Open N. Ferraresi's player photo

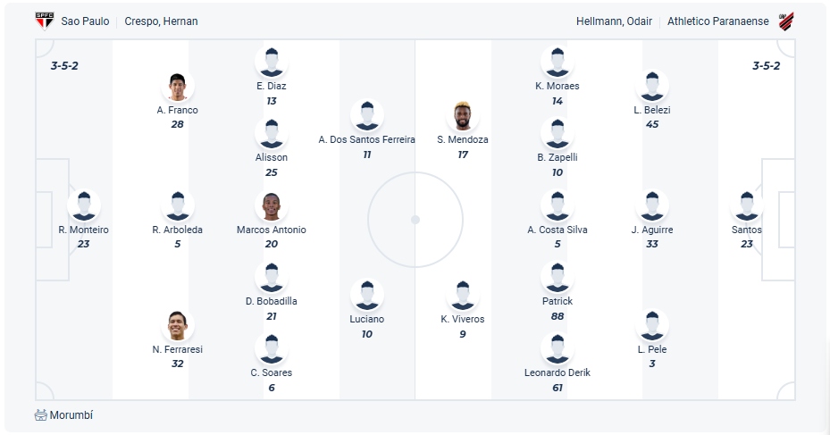(x=177, y=325)
